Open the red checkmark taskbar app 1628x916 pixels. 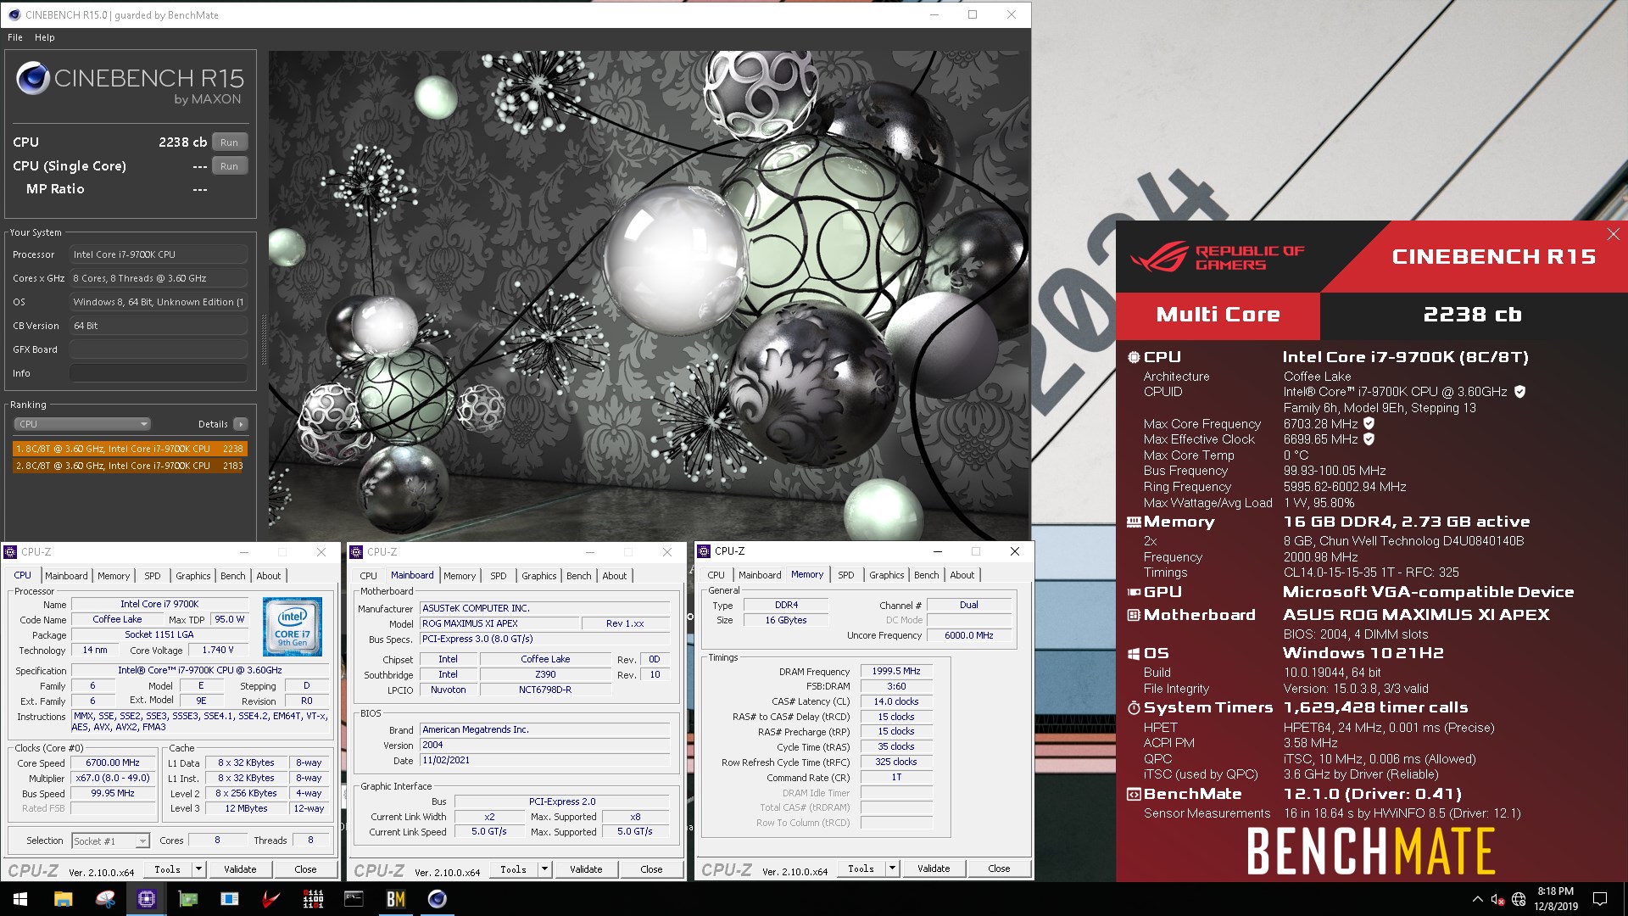[x=271, y=899]
